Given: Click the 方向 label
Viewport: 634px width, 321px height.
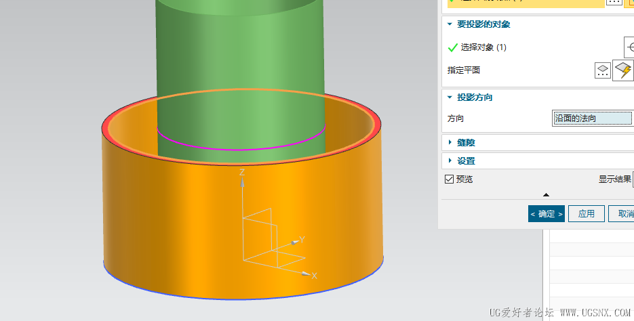Looking at the screenshot, I should click(x=455, y=119).
